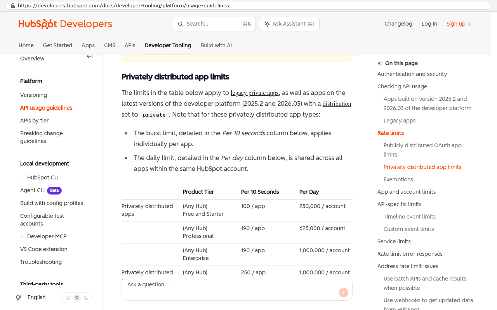Screen dimensions: 497x310
Task: Click the Ask a question input
Action: click(237, 289)
